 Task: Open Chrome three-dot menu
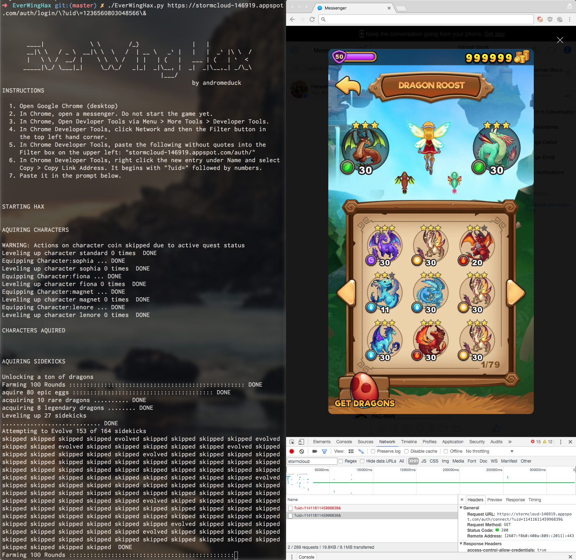[x=569, y=19]
